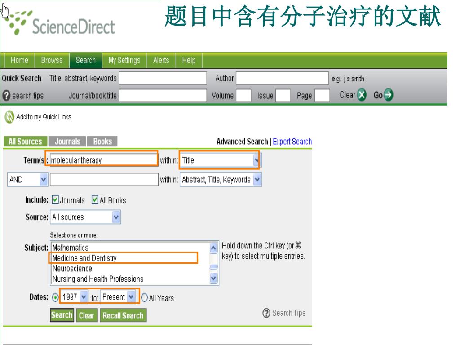The height and width of the screenshot is (345, 460).
Task: Click the Clear button beside Search
Action: [87, 315]
